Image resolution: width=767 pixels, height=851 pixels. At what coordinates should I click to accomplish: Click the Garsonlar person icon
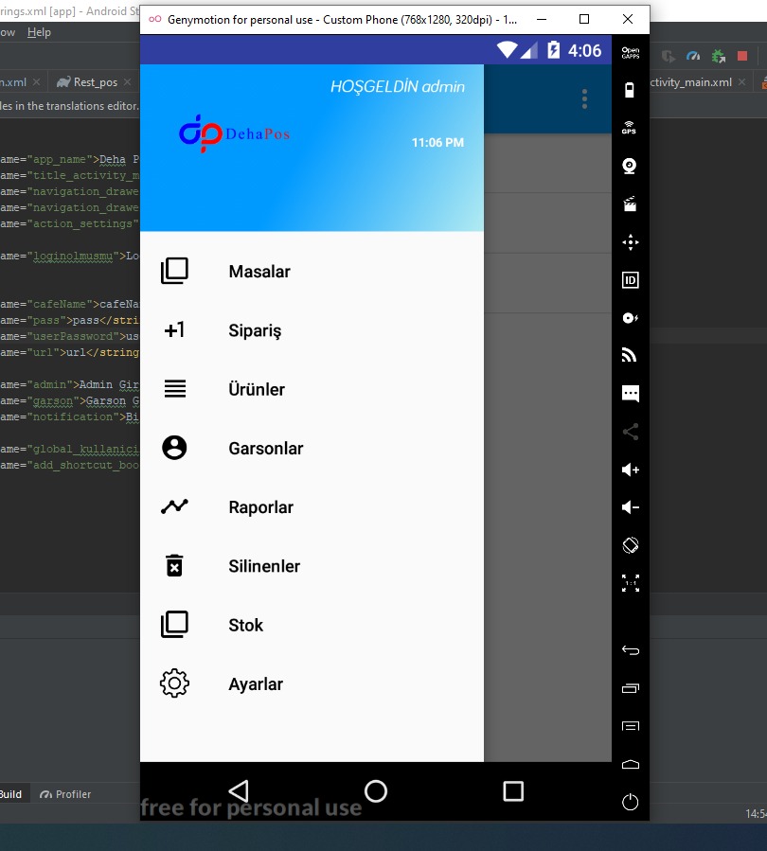click(174, 448)
